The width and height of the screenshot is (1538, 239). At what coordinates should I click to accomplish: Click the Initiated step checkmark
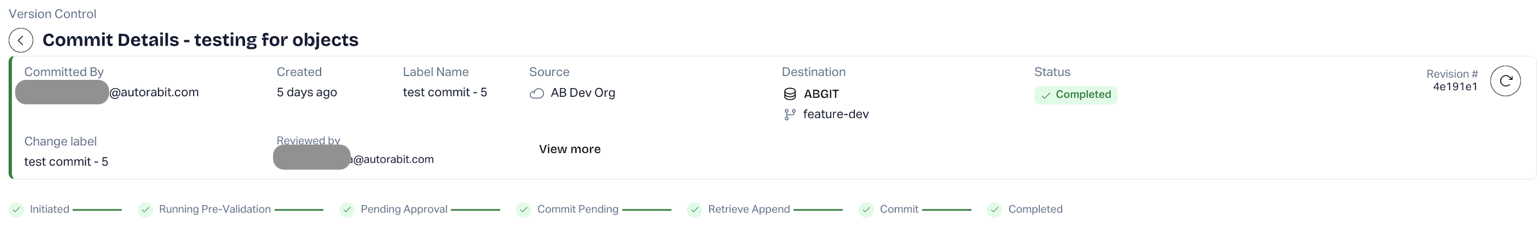(17, 210)
